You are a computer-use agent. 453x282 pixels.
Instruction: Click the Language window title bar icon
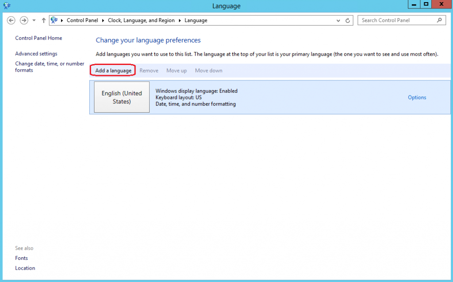pos(7,5)
